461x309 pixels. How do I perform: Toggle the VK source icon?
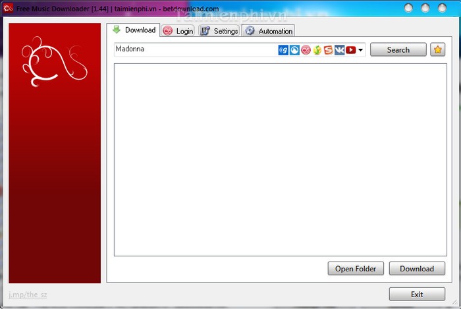pyautogui.click(x=339, y=50)
